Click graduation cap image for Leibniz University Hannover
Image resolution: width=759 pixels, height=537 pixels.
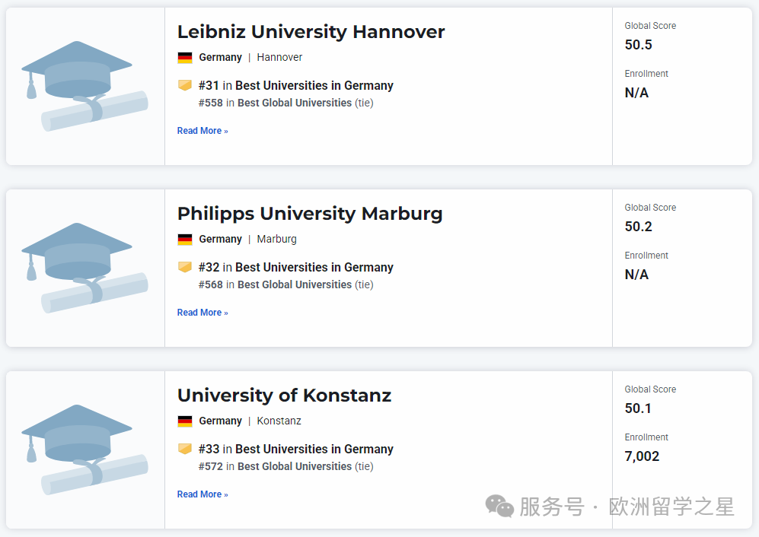[85, 86]
